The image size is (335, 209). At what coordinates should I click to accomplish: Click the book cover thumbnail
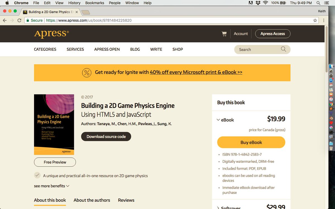[54, 125]
